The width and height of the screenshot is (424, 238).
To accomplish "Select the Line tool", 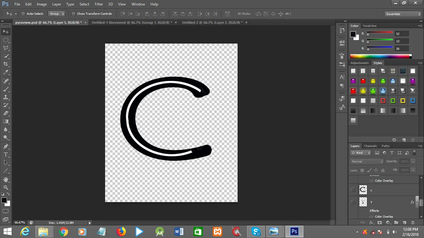I will (x=6, y=171).
